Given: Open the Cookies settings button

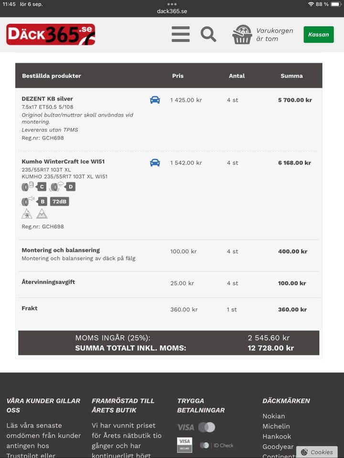Looking at the screenshot, I should click(x=317, y=452).
